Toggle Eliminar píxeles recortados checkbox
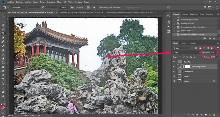This screenshot has width=220, height=117. tap(100, 8)
